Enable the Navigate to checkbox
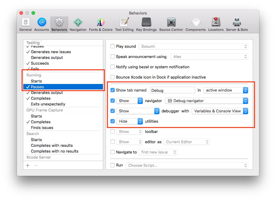276x200 pixels. coord(113,152)
